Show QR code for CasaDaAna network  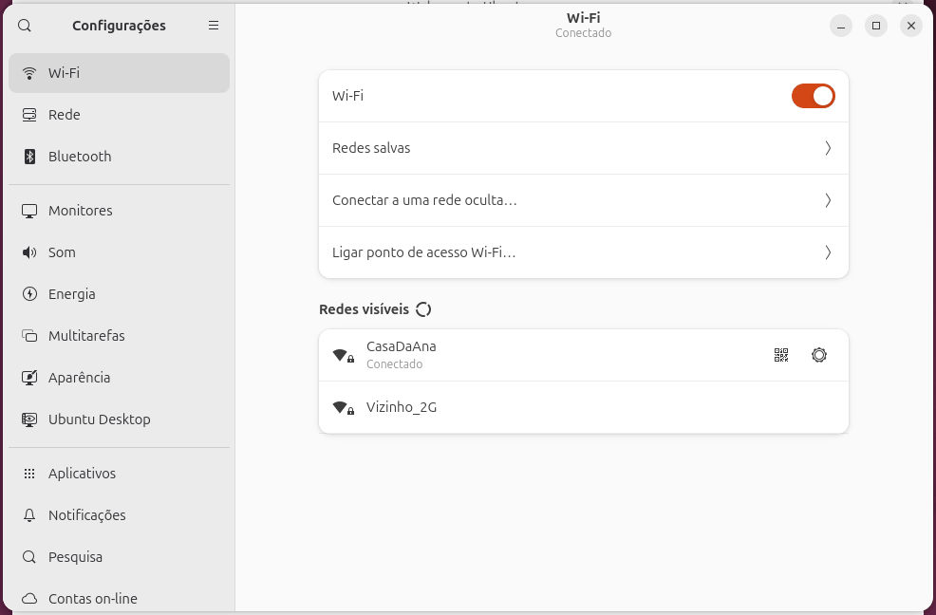coord(781,355)
